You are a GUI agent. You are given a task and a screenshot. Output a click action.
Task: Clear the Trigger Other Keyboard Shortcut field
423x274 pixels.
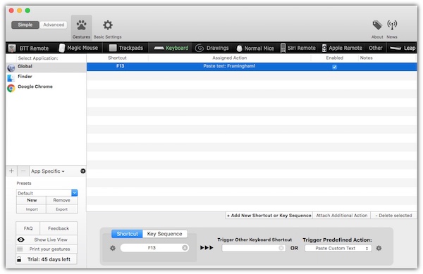coord(281,248)
